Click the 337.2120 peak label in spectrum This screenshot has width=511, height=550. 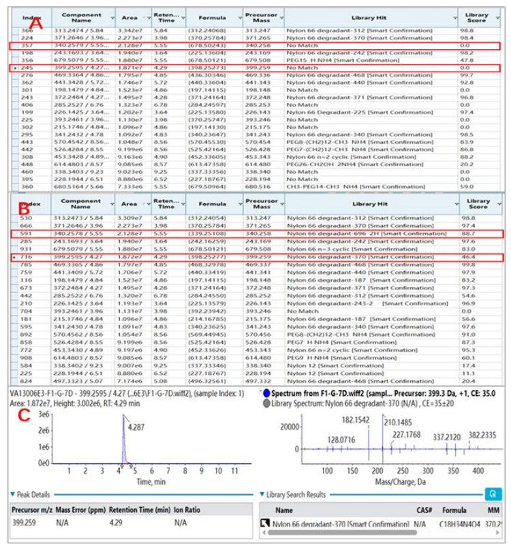(446, 437)
